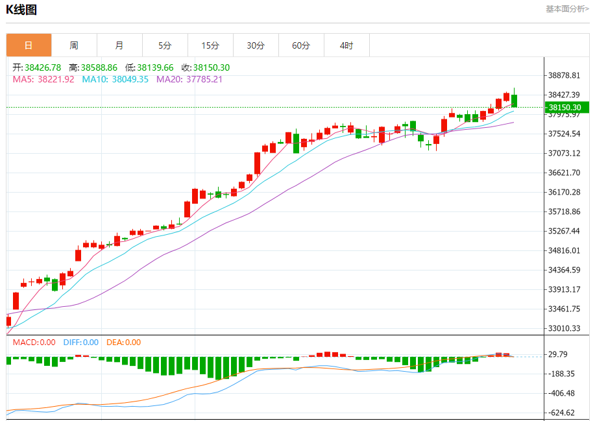Click the K线图 chart title
The height and width of the screenshot is (421, 595).
coord(21,10)
